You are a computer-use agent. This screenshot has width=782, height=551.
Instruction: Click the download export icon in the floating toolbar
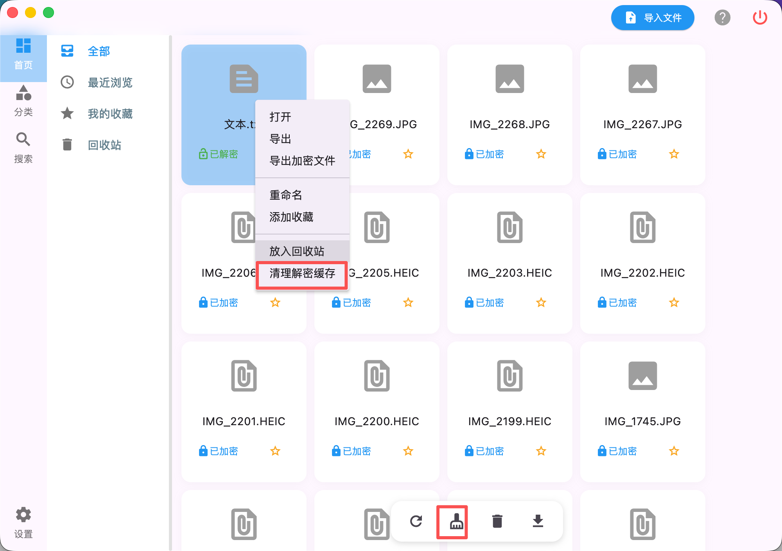click(538, 521)
